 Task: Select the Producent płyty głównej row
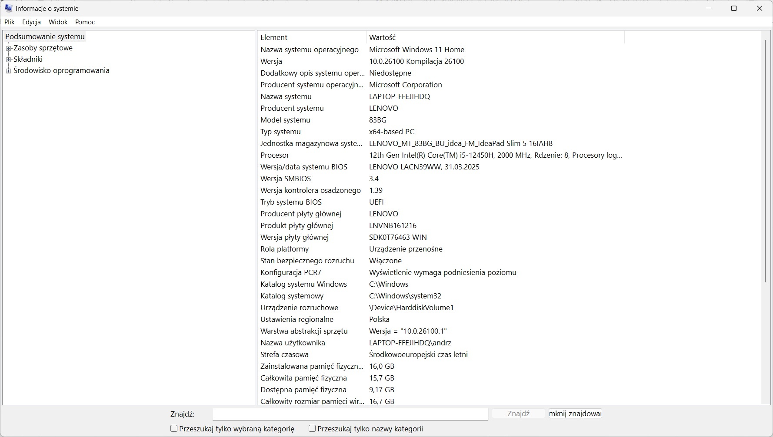pos(441,214)
